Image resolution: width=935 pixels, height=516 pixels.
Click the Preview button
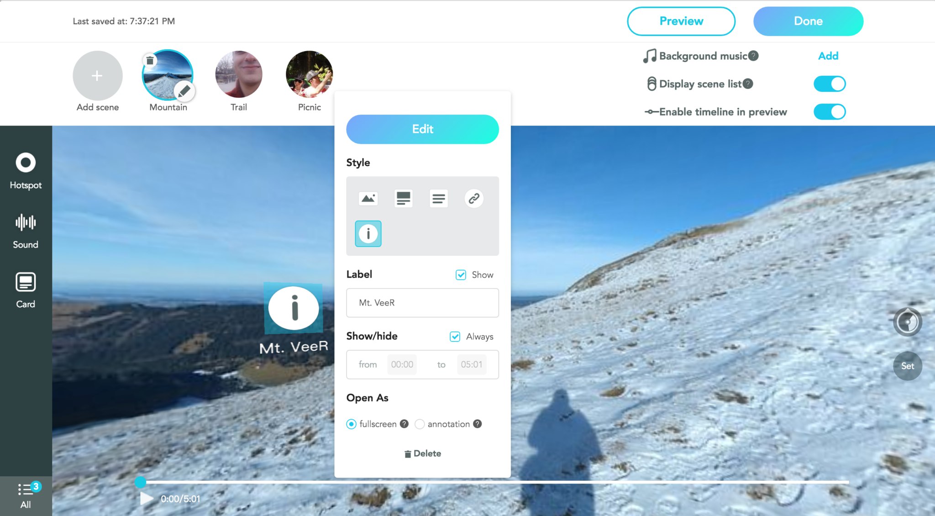(x=681, y=21)
